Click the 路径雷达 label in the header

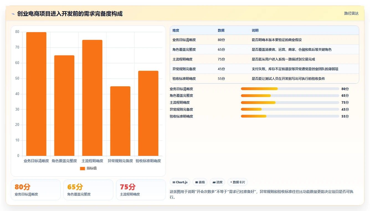coord(351,13)
